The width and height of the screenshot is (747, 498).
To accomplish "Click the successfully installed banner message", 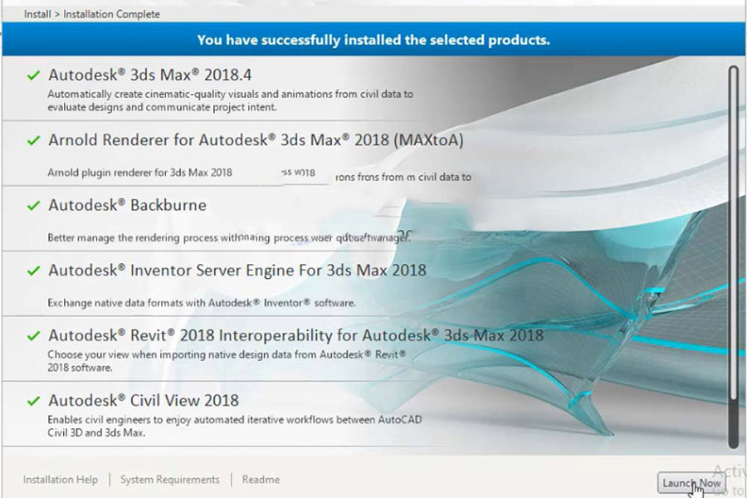I will [373, 40].
